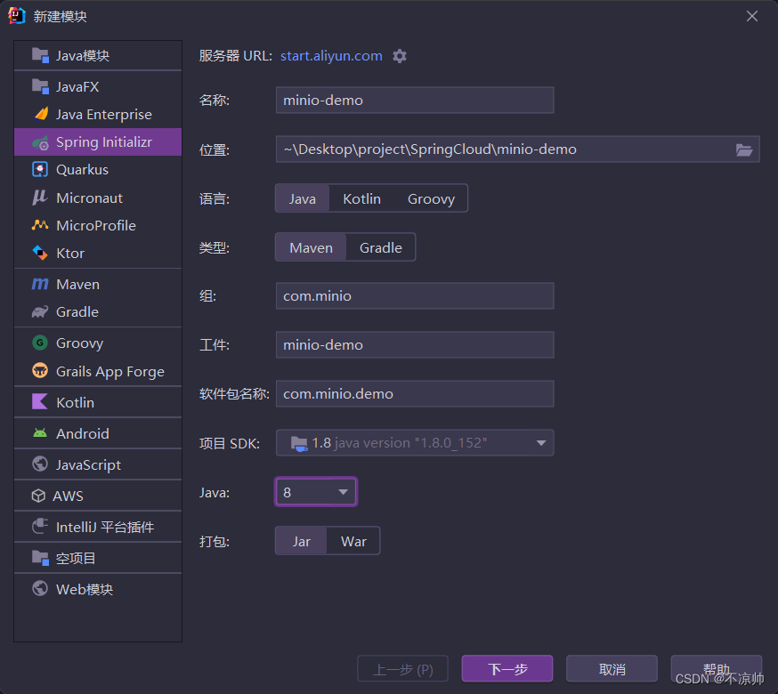The height and width of the screenshot is (694, 778).
Task: Select the Quarkus list entry label
Action: tap(82, 170)
